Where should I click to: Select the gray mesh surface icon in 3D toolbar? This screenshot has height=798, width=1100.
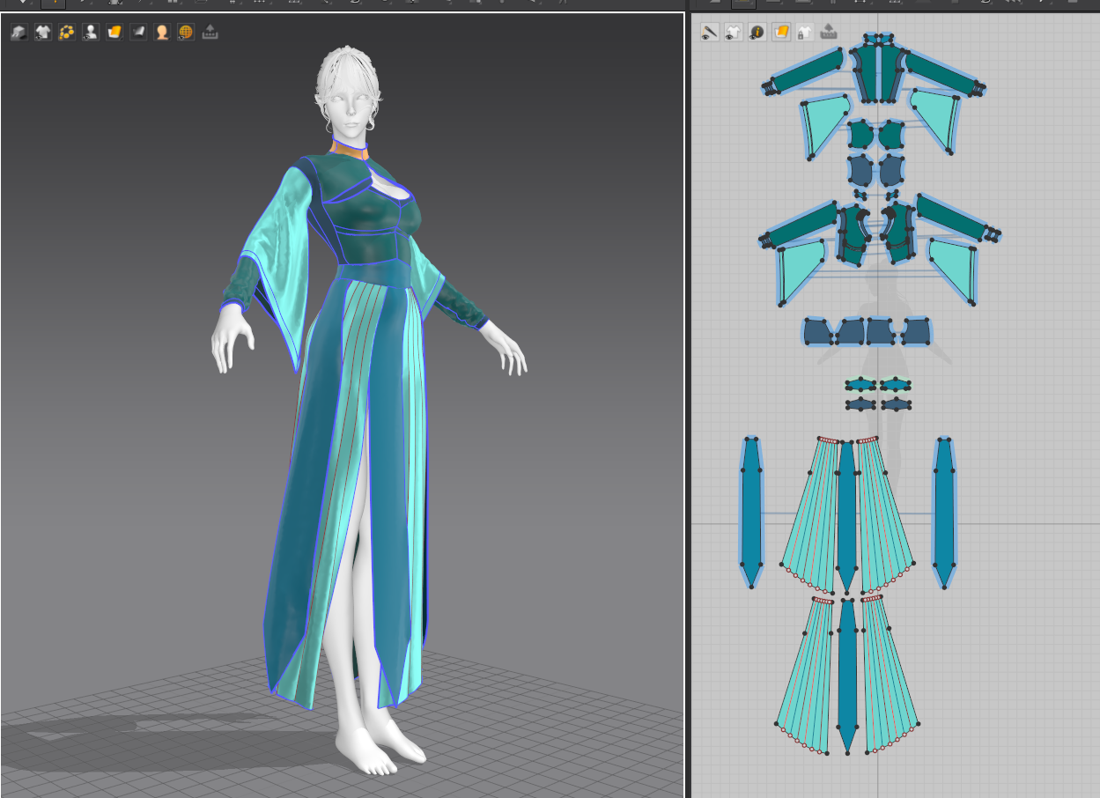(x=138, y=33)
